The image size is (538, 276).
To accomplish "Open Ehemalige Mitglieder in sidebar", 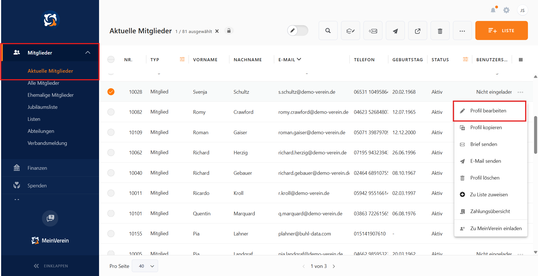I will [x=51, y=95].
